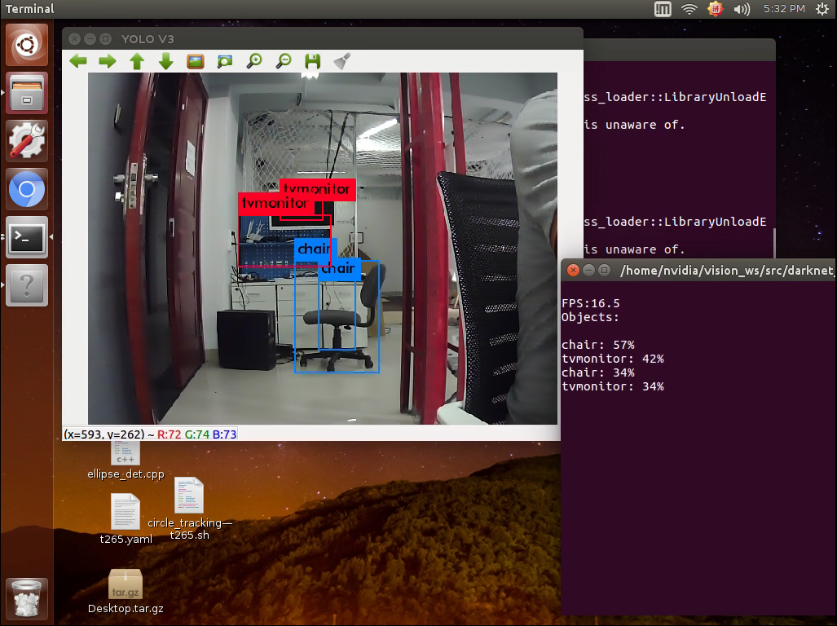837x626 pixels.
Task: Open display properties brush icon in toolbar
Action: (341, 61)
